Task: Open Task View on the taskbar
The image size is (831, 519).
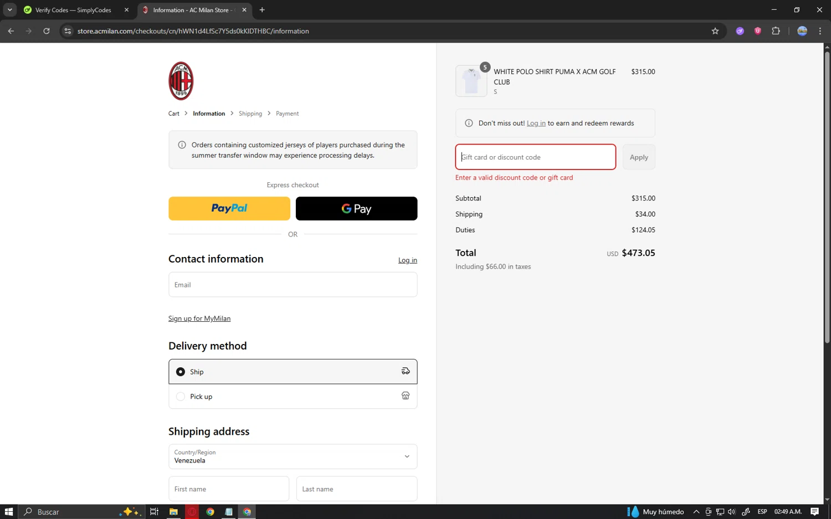Action: pos(154,511)
